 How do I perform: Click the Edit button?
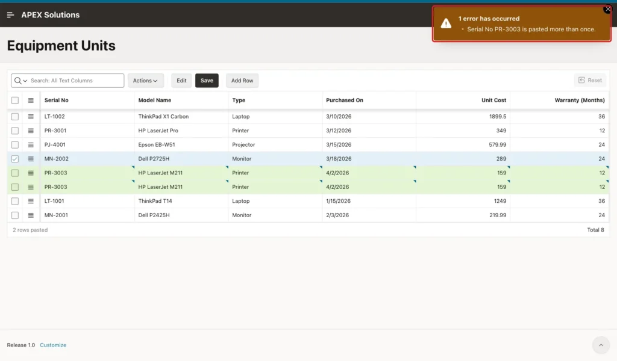181,81
